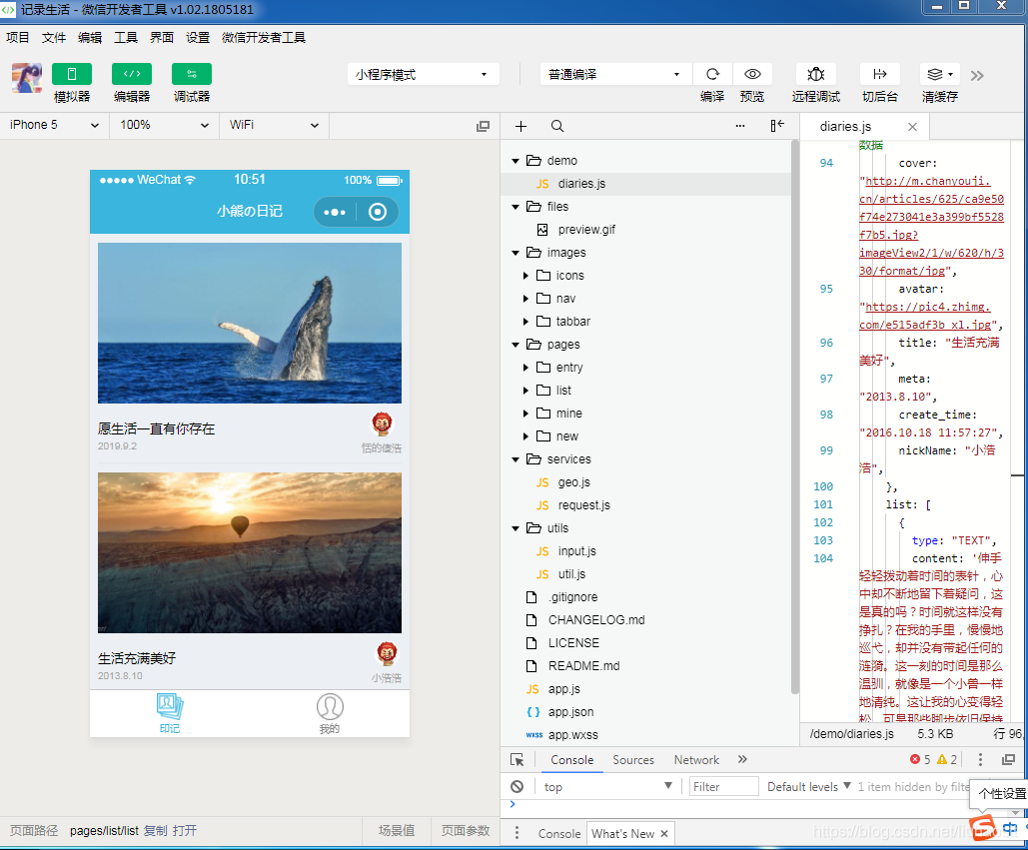Click the clear console icon
This screenshot has width=1028, height=850.
(517, 787)
